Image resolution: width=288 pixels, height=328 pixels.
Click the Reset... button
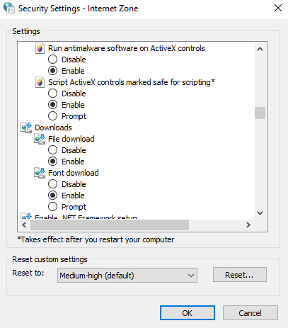(x=240, y=275)
